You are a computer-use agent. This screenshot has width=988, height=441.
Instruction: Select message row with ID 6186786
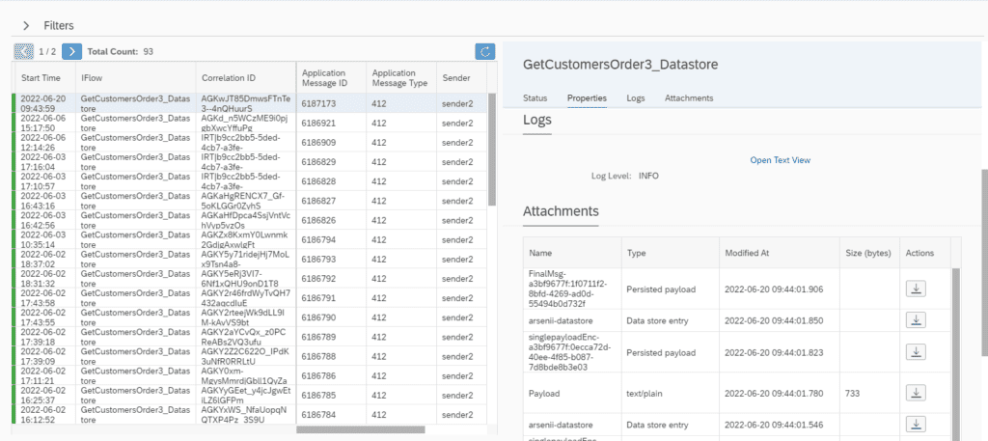[x=250, y=376]
